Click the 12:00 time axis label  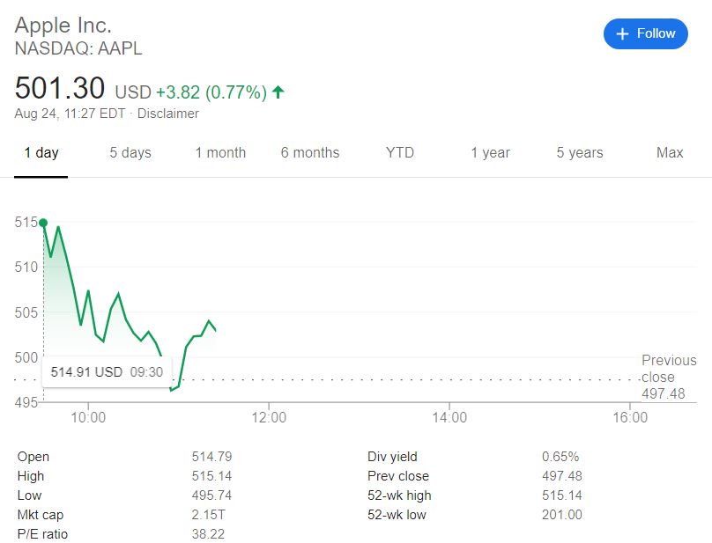pos(269,417)
